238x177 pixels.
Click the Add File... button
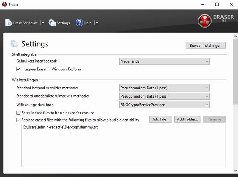click(160, 119)
